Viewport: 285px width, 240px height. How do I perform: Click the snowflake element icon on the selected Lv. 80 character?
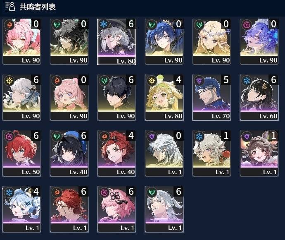pos(104,24)
